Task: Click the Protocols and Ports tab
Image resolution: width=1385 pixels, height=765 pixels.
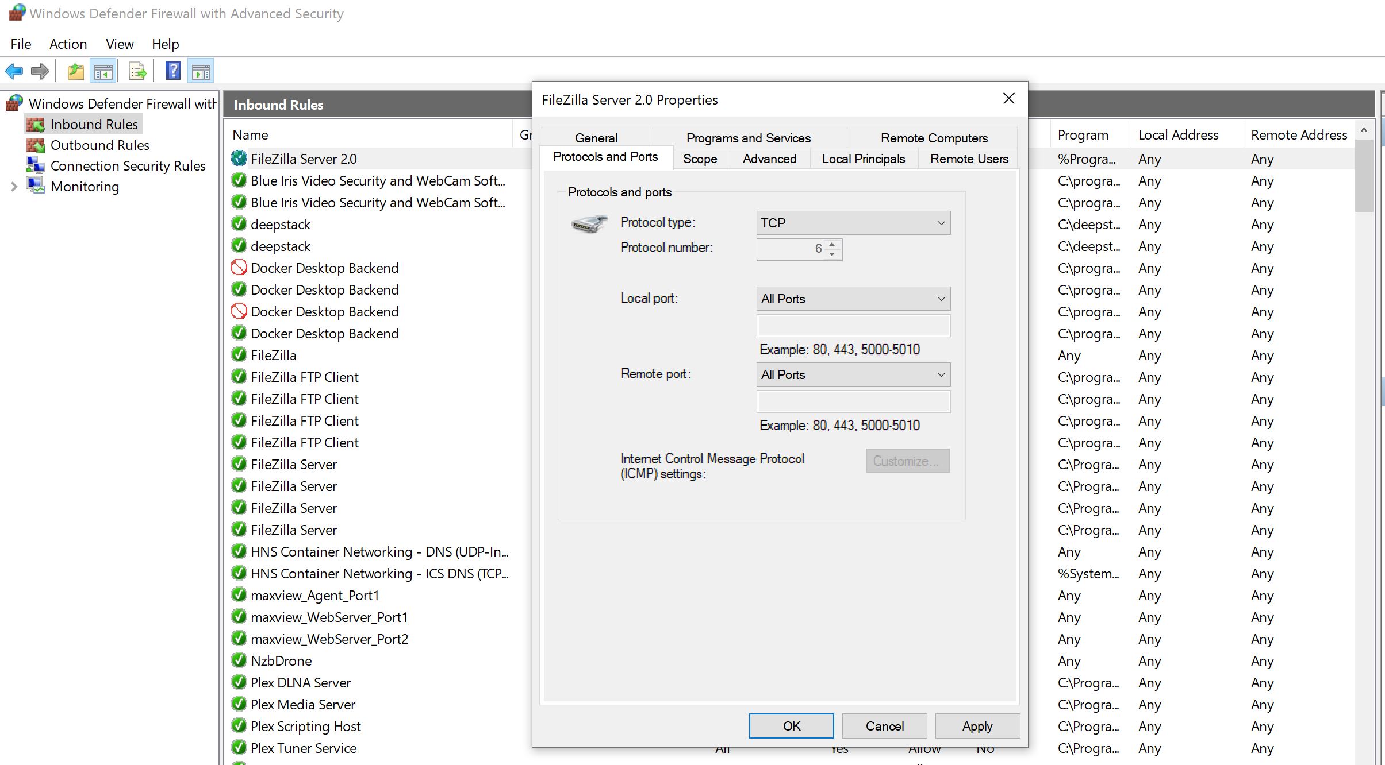Action: [605, 156]
